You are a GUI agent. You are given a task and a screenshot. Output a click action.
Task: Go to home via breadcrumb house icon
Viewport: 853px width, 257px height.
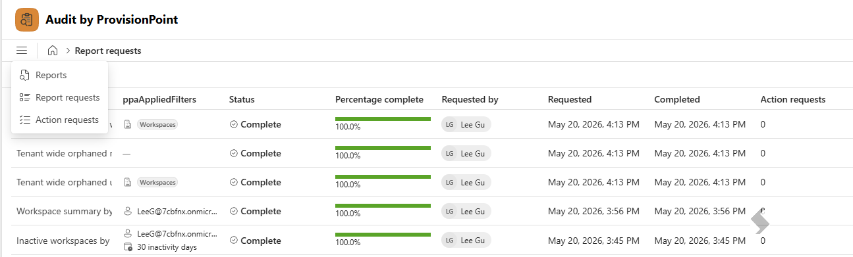click(53, 51)
